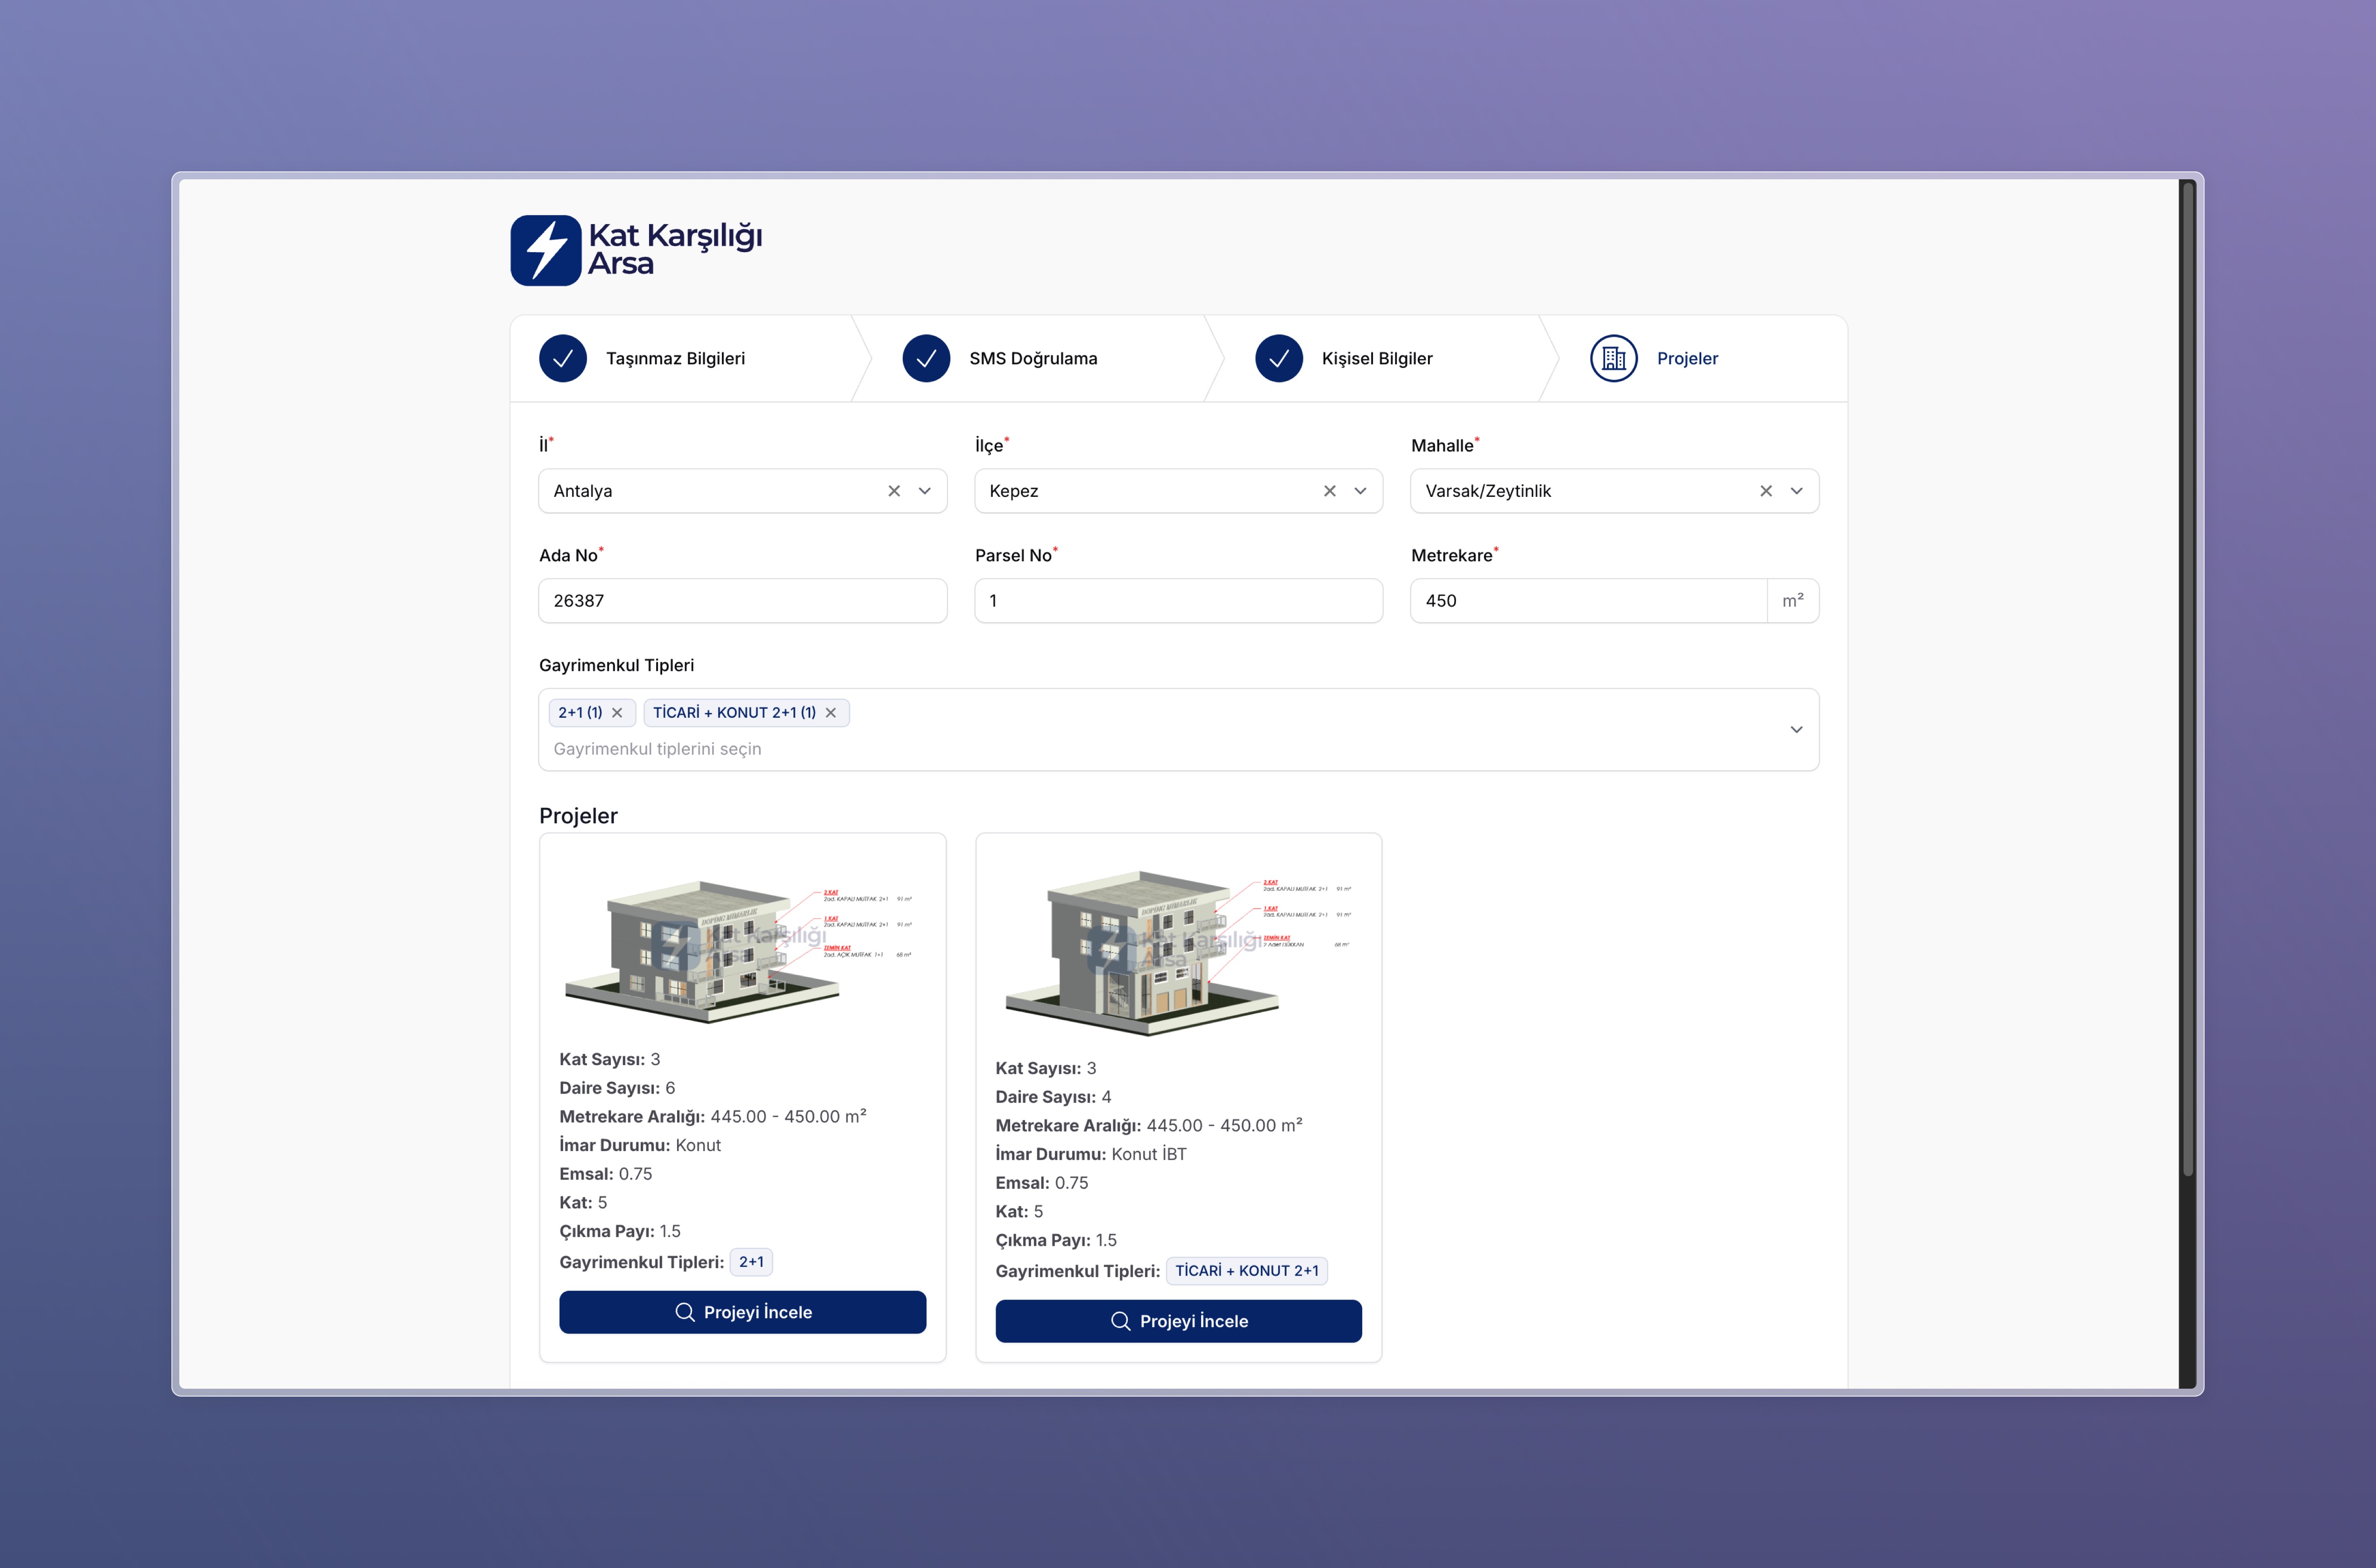This screenshot has height=1568, width=2376.
Task: Clear the Kepez district selection
Action: pyautogui.click(x=1330, y=491)
